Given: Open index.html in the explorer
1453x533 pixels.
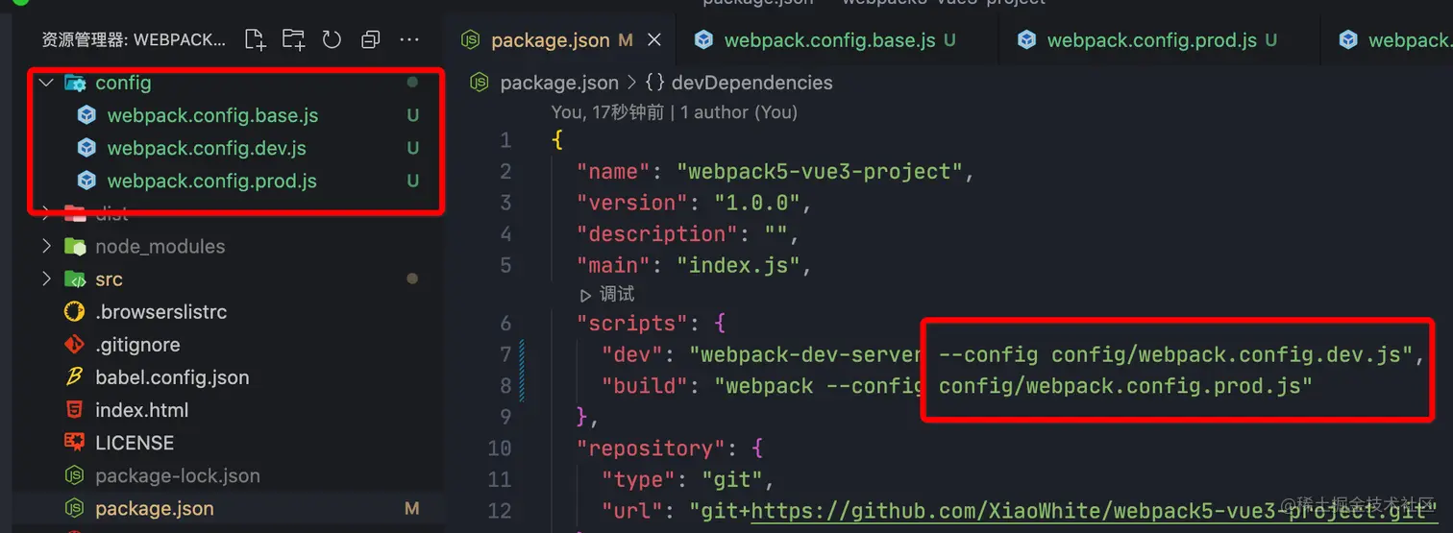Looking at the screenshot, I should 141,410.
